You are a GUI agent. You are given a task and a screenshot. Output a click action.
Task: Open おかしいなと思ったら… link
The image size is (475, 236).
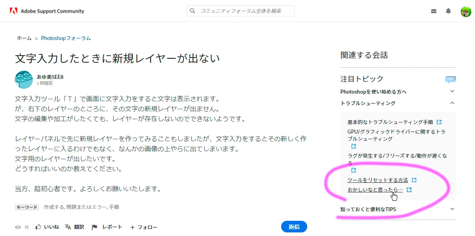tap(375, 190)
